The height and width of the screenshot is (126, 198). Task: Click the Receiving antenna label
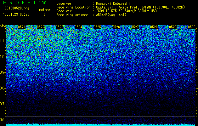72,15
